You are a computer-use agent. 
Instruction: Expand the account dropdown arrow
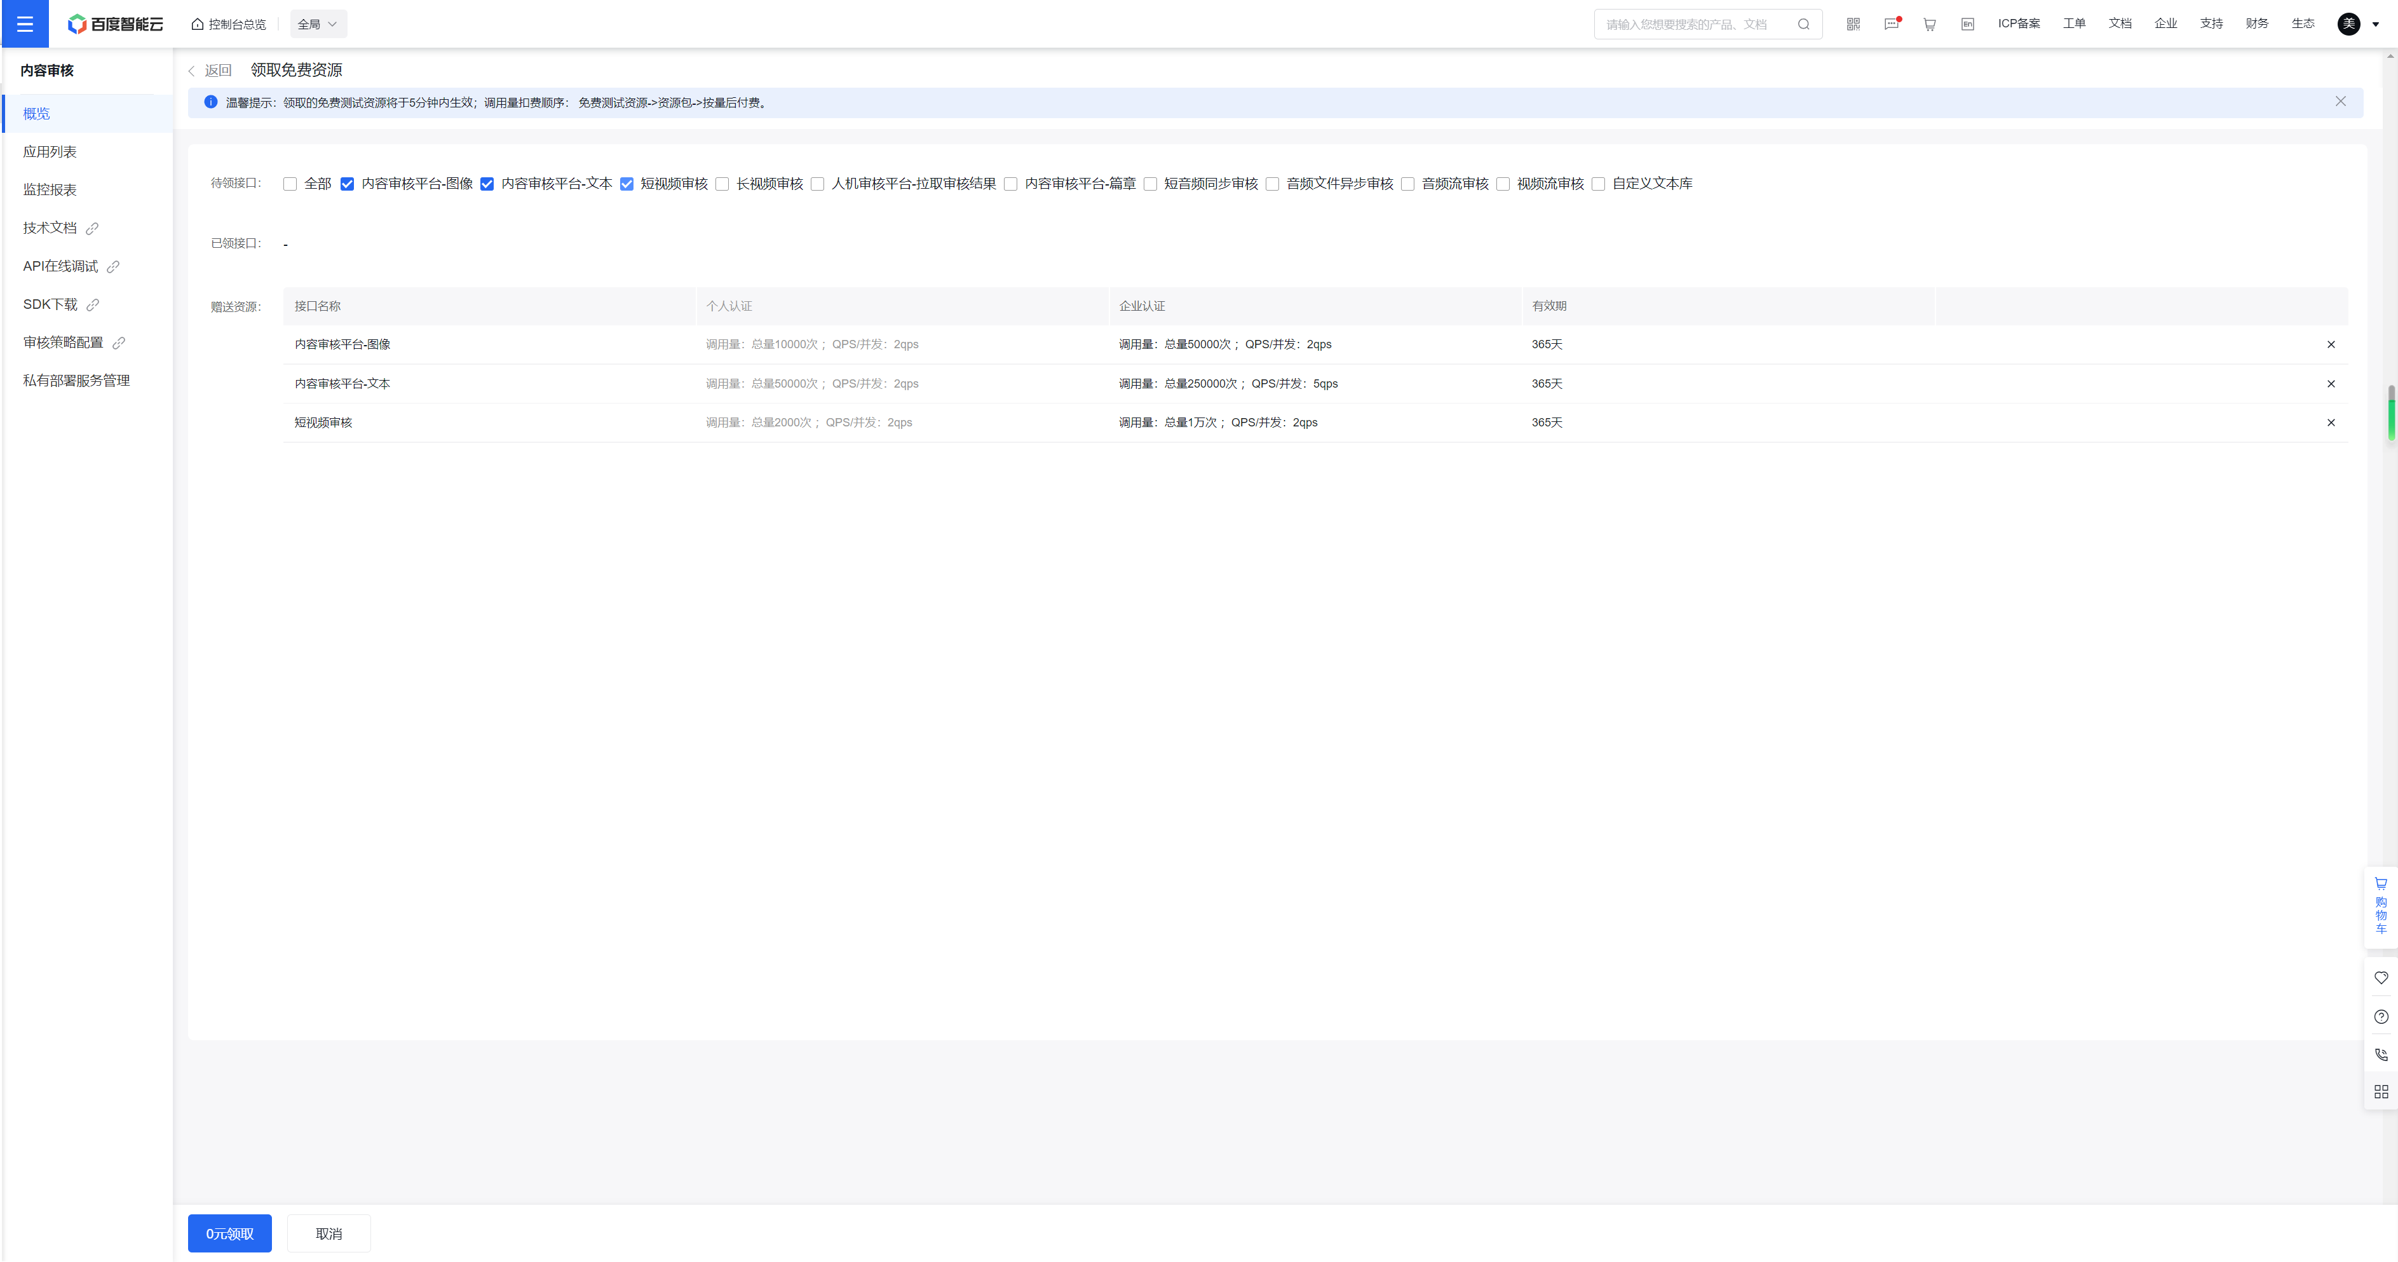click(2376, 25)
